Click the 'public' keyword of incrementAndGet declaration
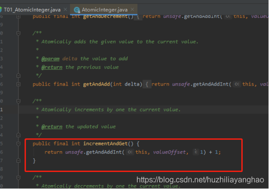The width and height of the screenshot is (269, 189). tap(42, 143)
